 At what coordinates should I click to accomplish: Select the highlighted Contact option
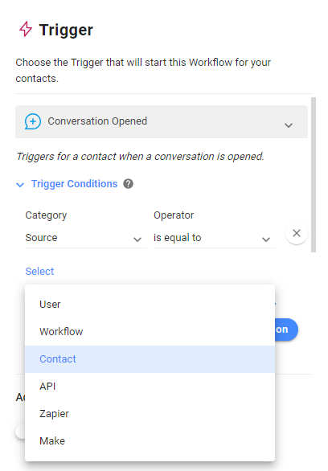pyautogui.click(x=150, y=359)
